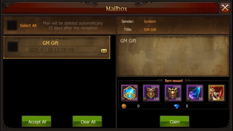This screenshot has height=131, width=233.
Task: Tick the Select All checkbox
Action: coord(12,25)
